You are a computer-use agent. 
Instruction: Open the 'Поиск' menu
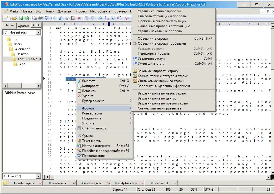click(x=49, y=11)
